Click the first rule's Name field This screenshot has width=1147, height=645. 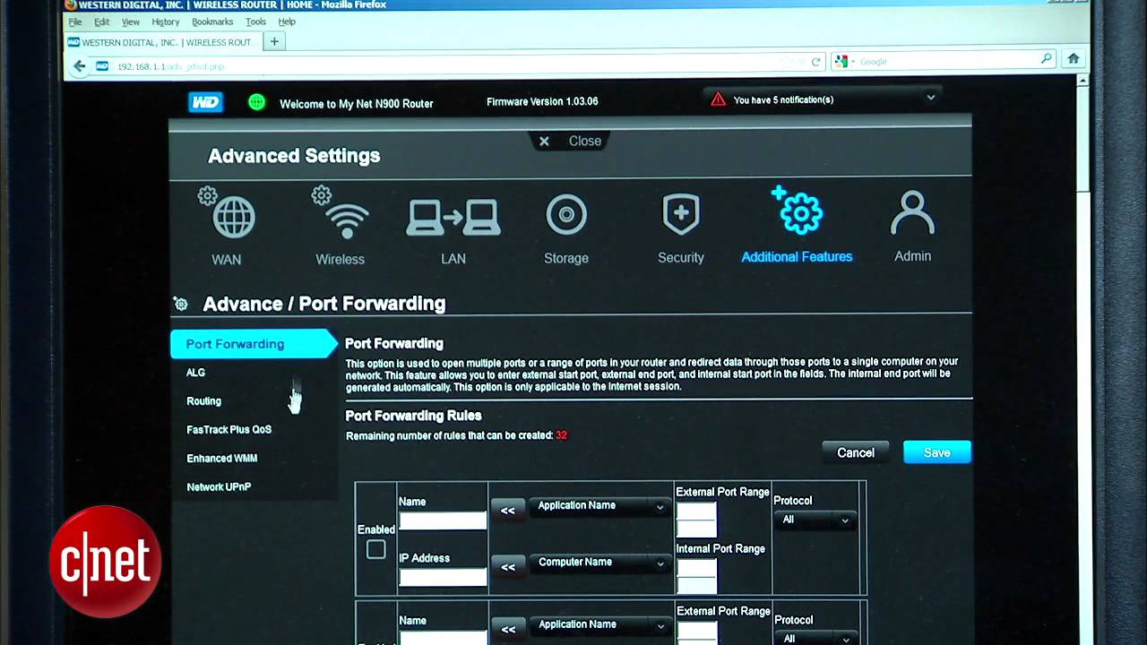pos(443,520)
